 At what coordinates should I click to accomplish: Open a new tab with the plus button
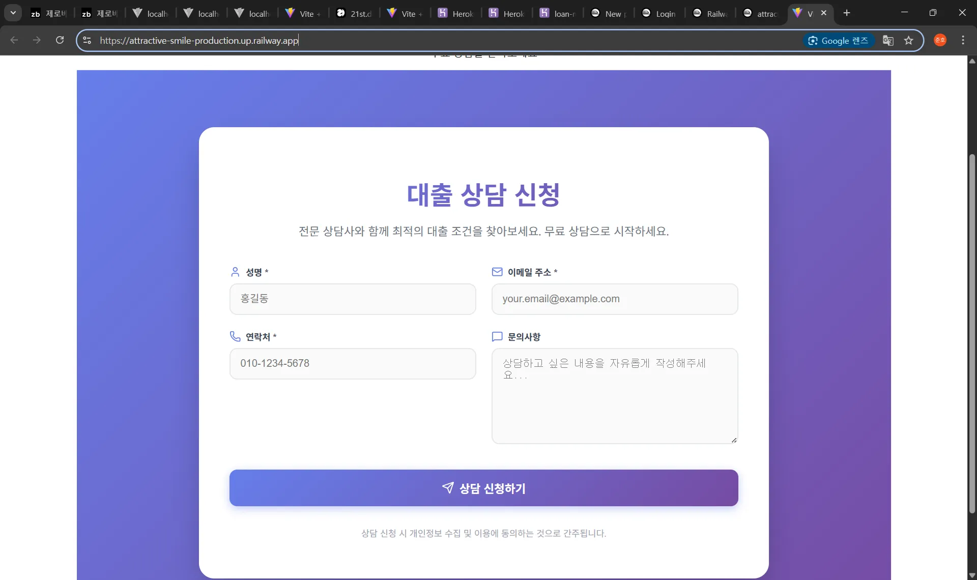846,13
